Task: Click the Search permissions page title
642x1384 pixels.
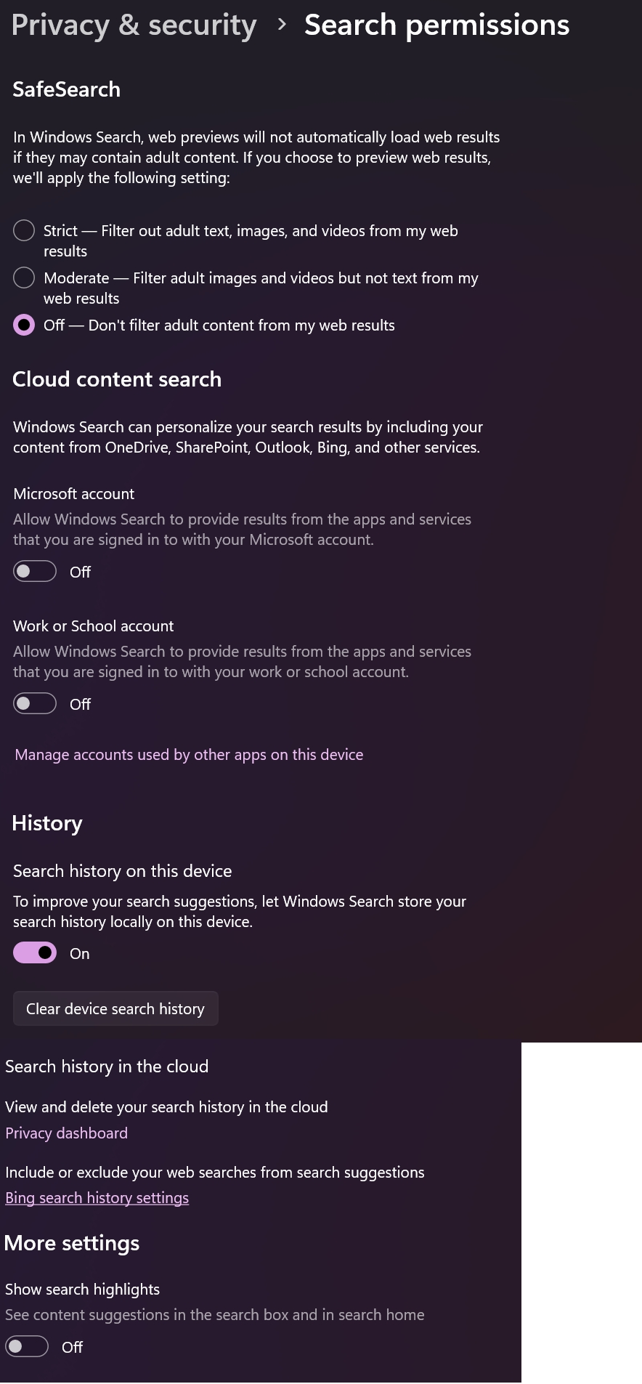Action: [x=437, y=25]
